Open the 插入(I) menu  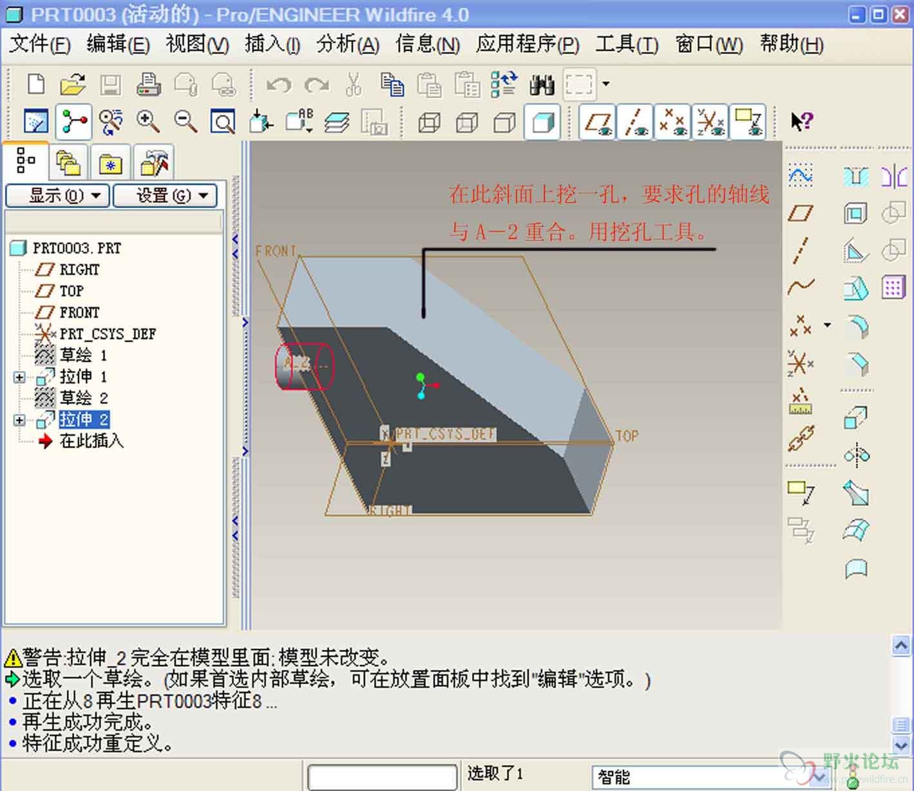[x=272, y=44]
